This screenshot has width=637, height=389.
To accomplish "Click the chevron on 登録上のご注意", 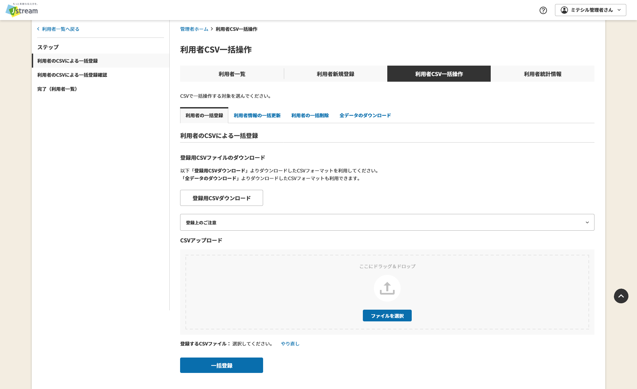I will [x=587, y=223].
